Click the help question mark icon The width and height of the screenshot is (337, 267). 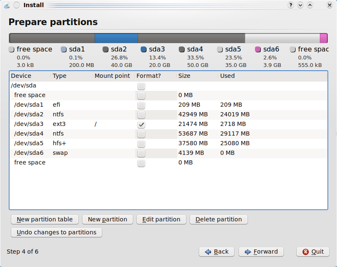291,5
